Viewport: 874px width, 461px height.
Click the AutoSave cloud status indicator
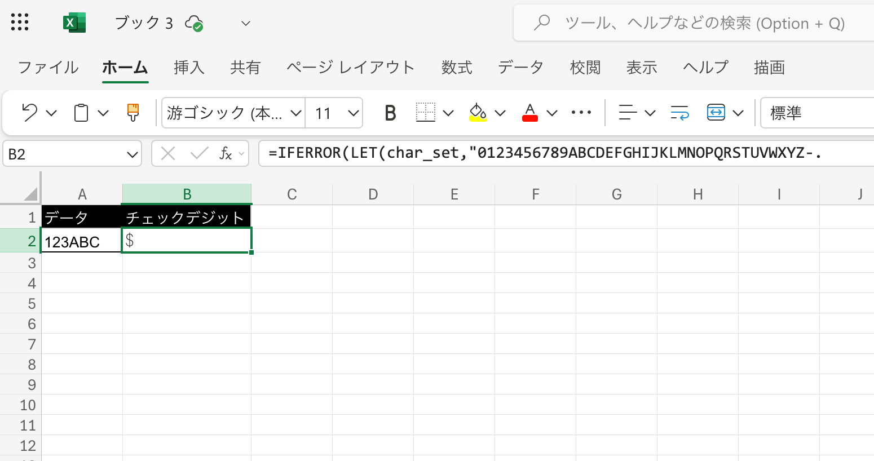pyautogui.click(x=195, y=23)
